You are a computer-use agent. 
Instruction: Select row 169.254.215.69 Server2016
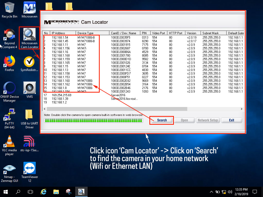click(143, 95)
